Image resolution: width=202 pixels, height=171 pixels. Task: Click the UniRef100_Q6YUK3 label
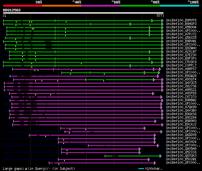click(x=181, y=156)
